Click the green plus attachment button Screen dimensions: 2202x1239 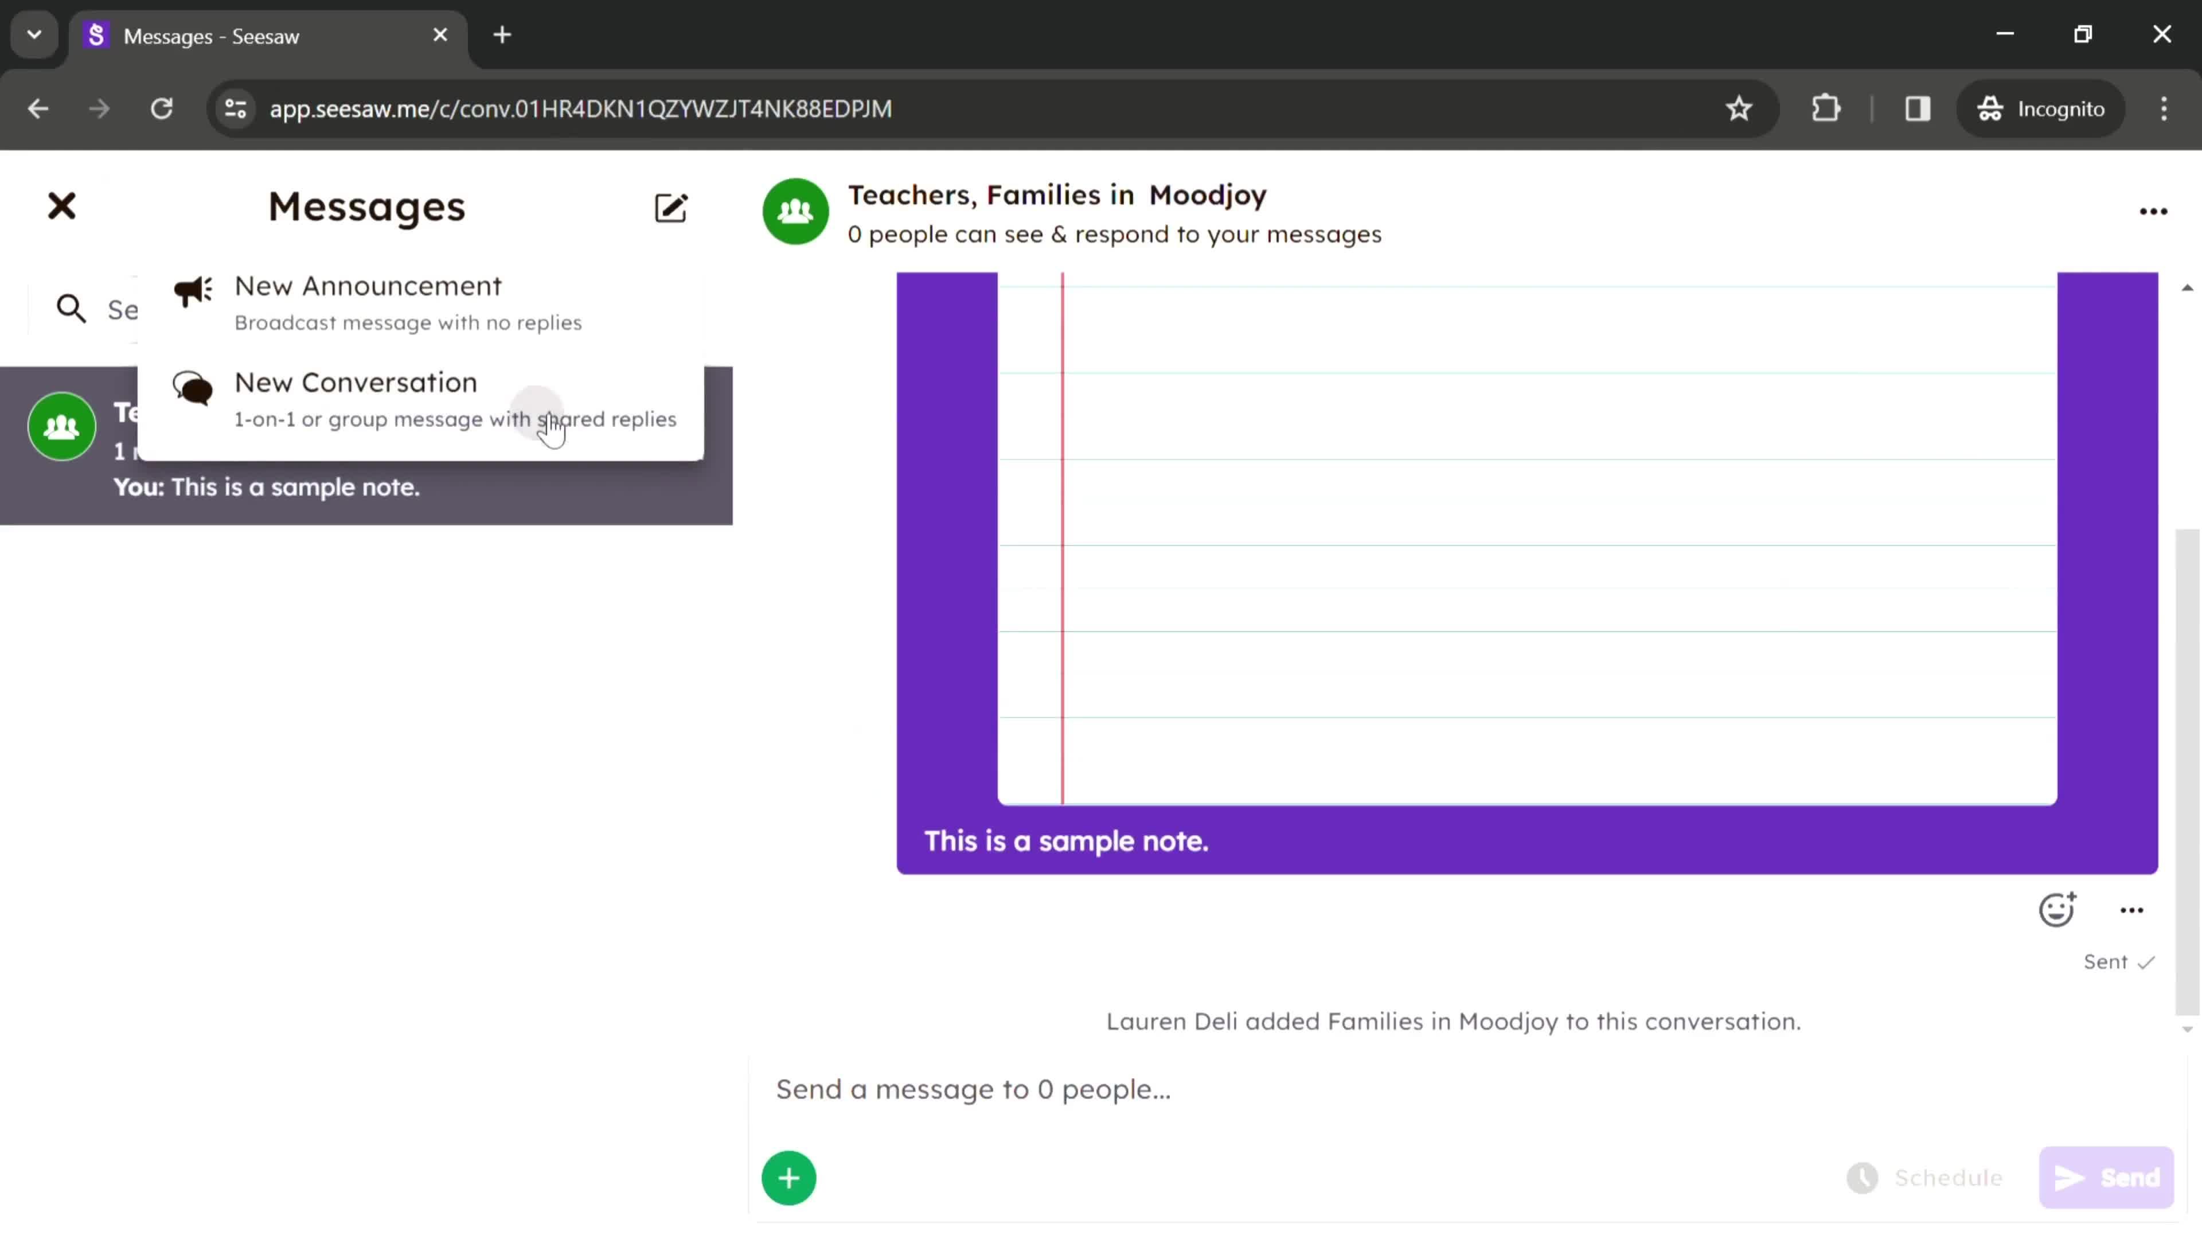789,1178
